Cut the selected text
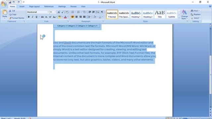212x119 pixels. (12, 11)
